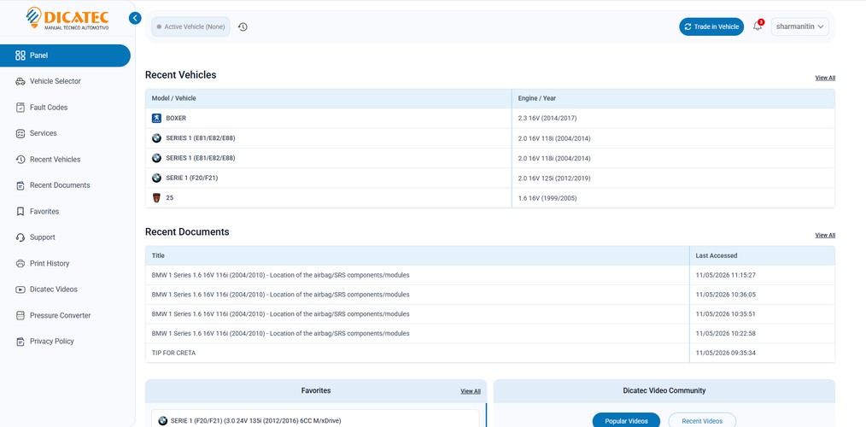Screen dimensions: 866x427
Task: Open favorite SERIE 1 (F20/F21) 135i
Action: click(315, 419)
